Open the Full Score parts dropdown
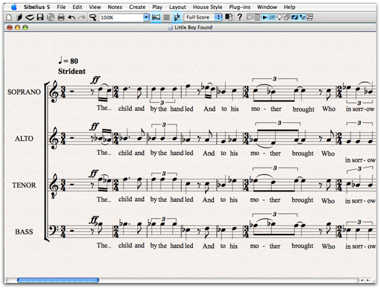Viewport: 380px width, 289px height. click(203, 17)
